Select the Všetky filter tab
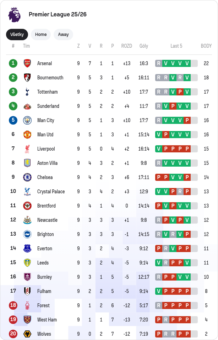The image size is (218, 340). [x=17, y=35]
